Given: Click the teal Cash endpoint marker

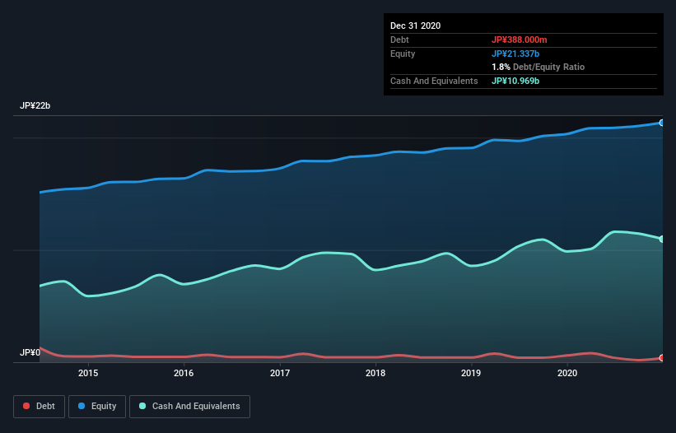Looking at the screenshot, I should pos(661,239).
